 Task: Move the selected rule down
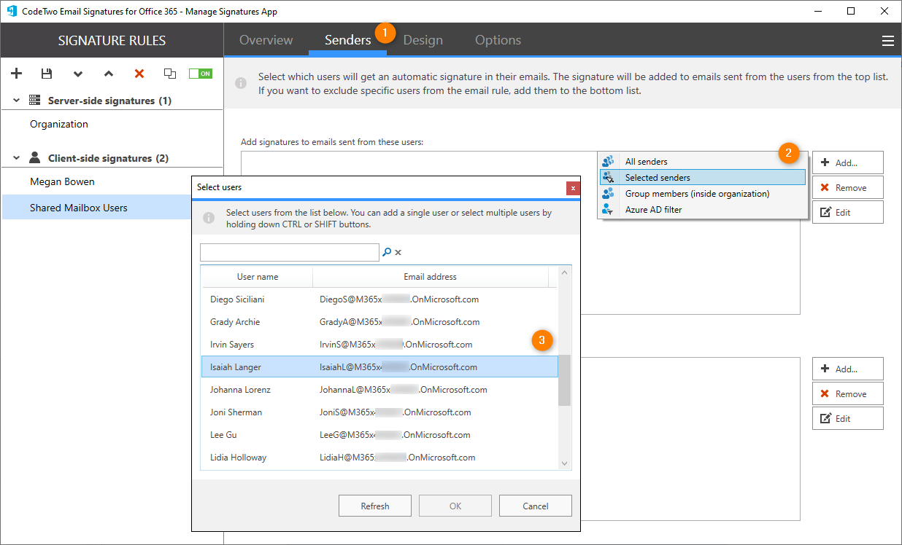pyautogui.click(x=77, y=73)
